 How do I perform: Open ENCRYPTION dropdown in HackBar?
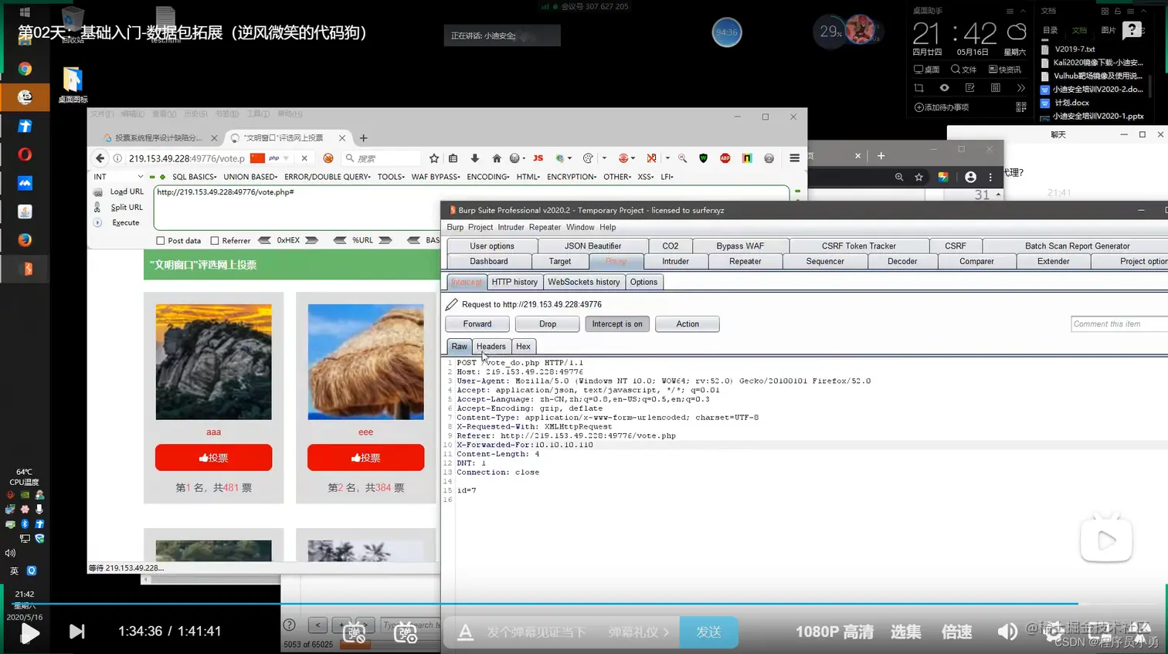coord(572,177)
